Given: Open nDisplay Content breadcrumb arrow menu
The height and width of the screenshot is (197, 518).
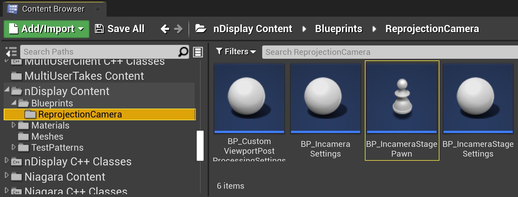Looking at the screenshot, I should (x=304, y=29).
